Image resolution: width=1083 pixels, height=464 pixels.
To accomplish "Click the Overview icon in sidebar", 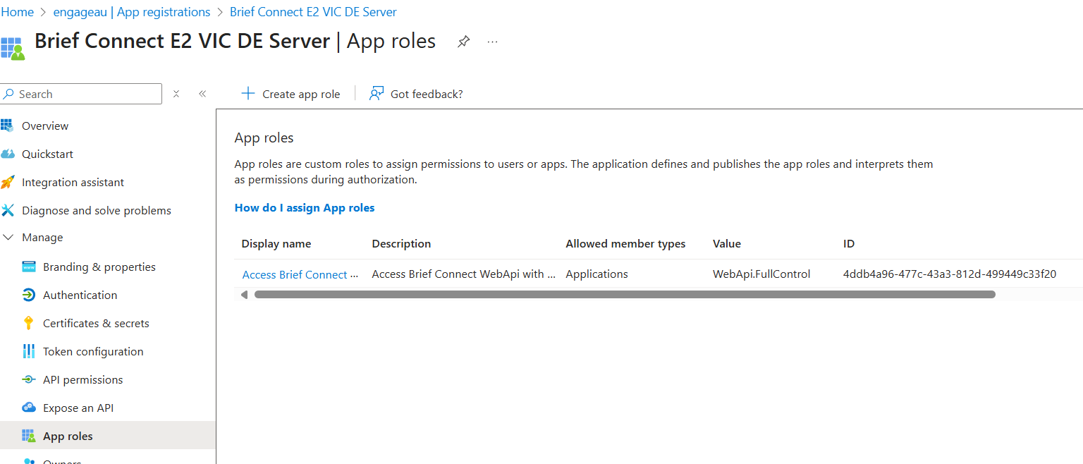I will click(6, 126).
